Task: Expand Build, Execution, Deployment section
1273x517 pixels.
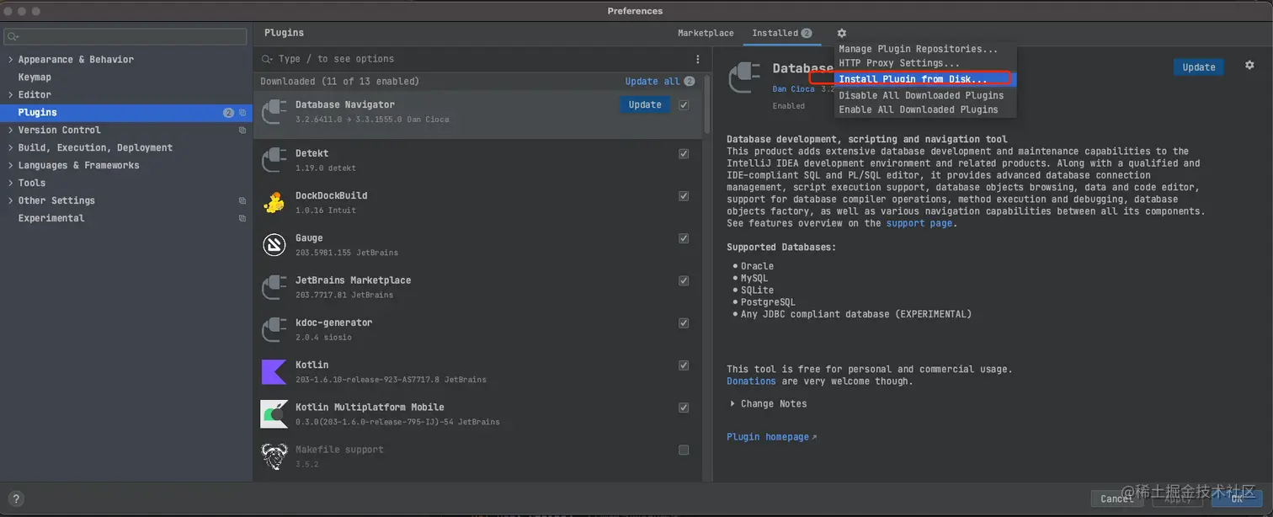Action: [x=10, y=148]
